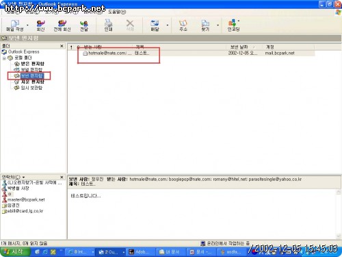Close the contacts pane

pyautogui.click(x=62, y=177)
